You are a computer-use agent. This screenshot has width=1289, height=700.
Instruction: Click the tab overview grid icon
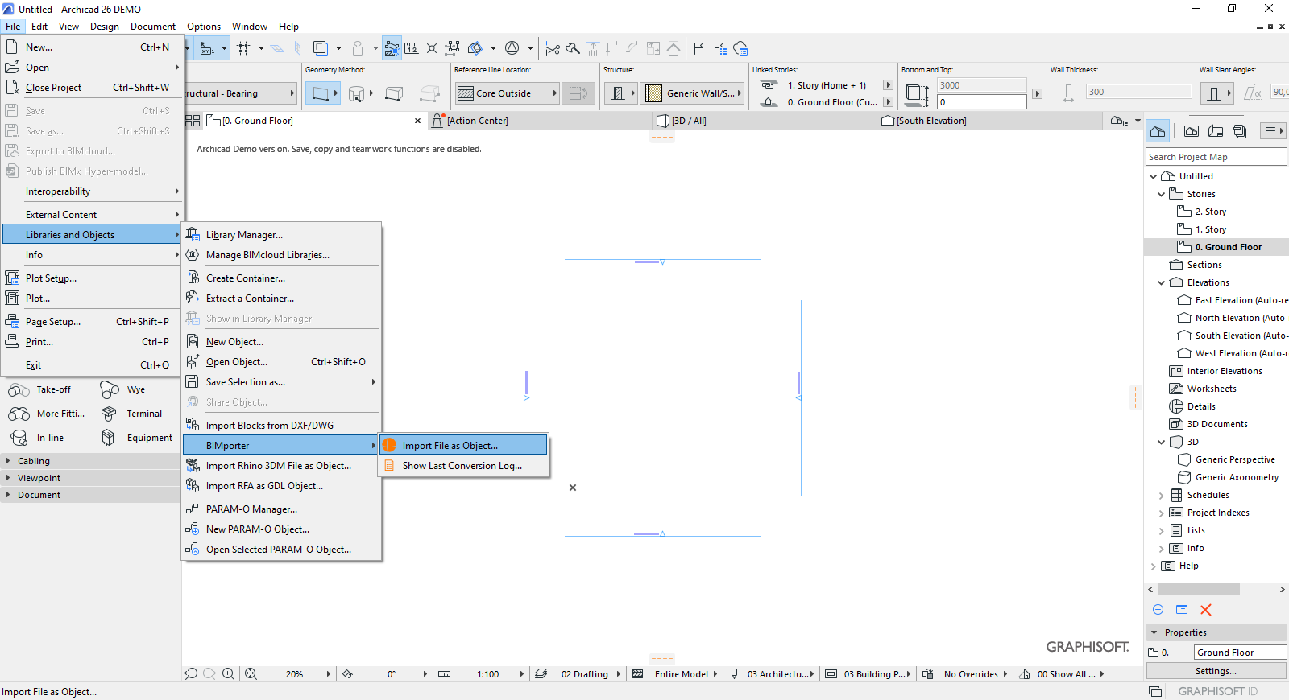[193, 121]
